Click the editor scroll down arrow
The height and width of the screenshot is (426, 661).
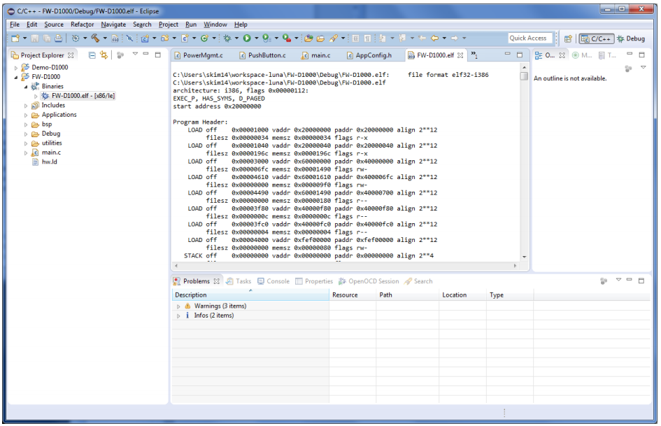[x=524, y=257]
